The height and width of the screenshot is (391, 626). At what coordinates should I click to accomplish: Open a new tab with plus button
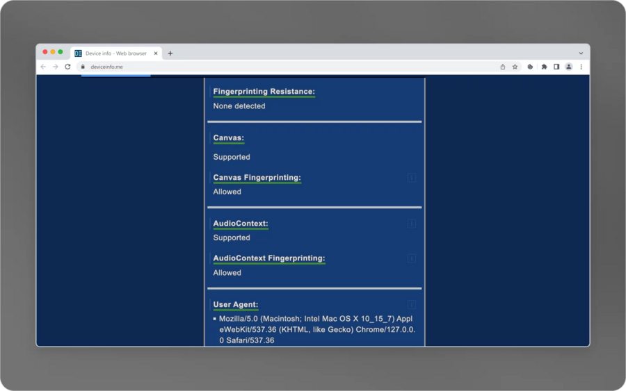pyautogui.click(x=170, y=53)
